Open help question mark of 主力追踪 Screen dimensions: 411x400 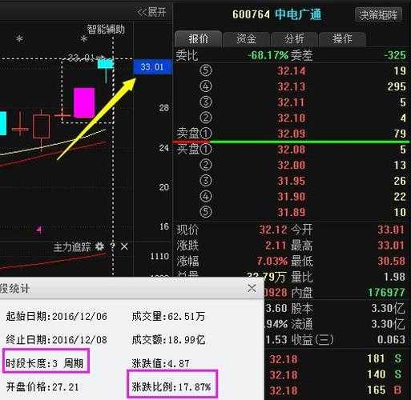click(112, 246)
